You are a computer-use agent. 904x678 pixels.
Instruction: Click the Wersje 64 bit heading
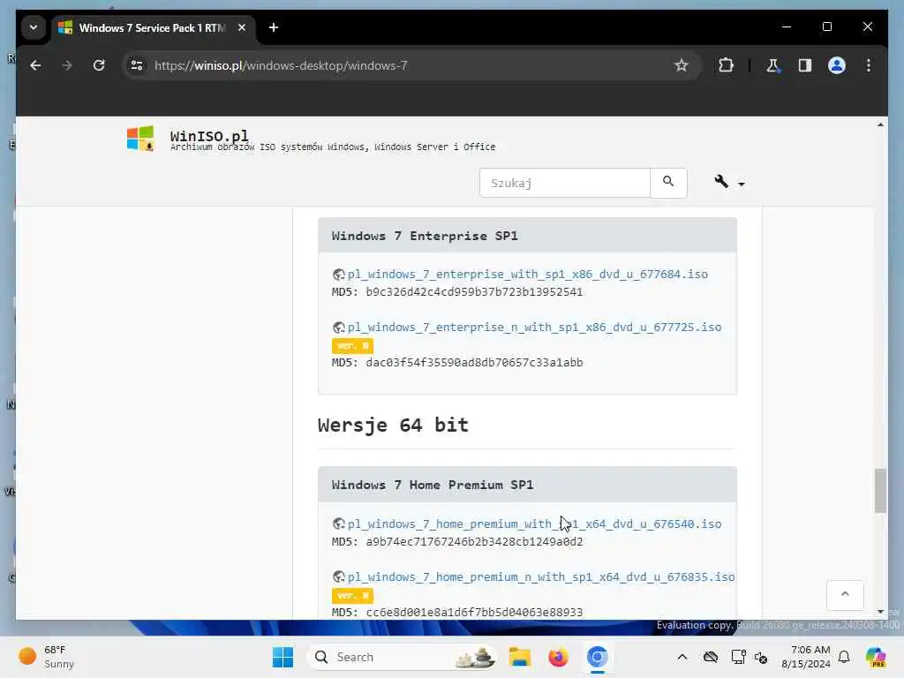point(393,425)
